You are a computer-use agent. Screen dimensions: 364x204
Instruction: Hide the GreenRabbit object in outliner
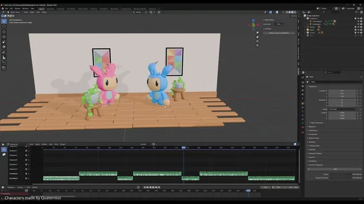[358, 22]
